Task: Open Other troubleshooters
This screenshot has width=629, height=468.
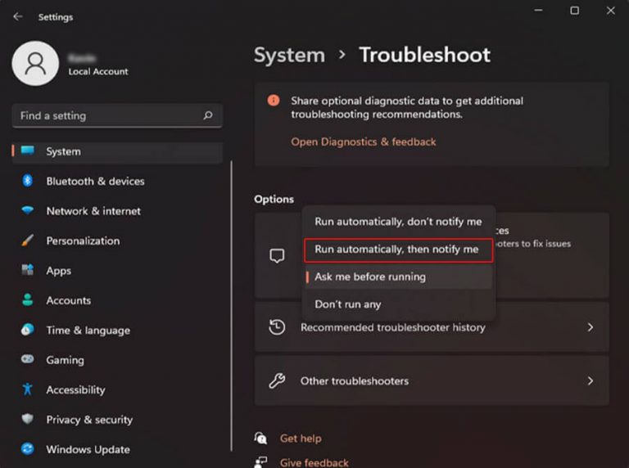Action: click(432, 380)
